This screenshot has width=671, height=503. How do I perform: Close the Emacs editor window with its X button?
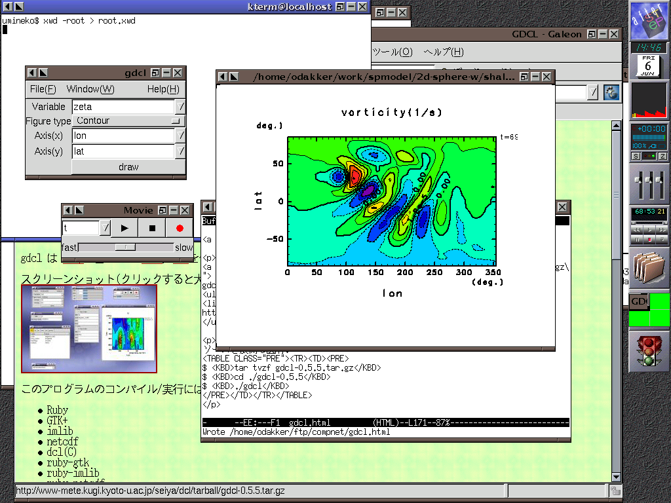pos(562,207)
